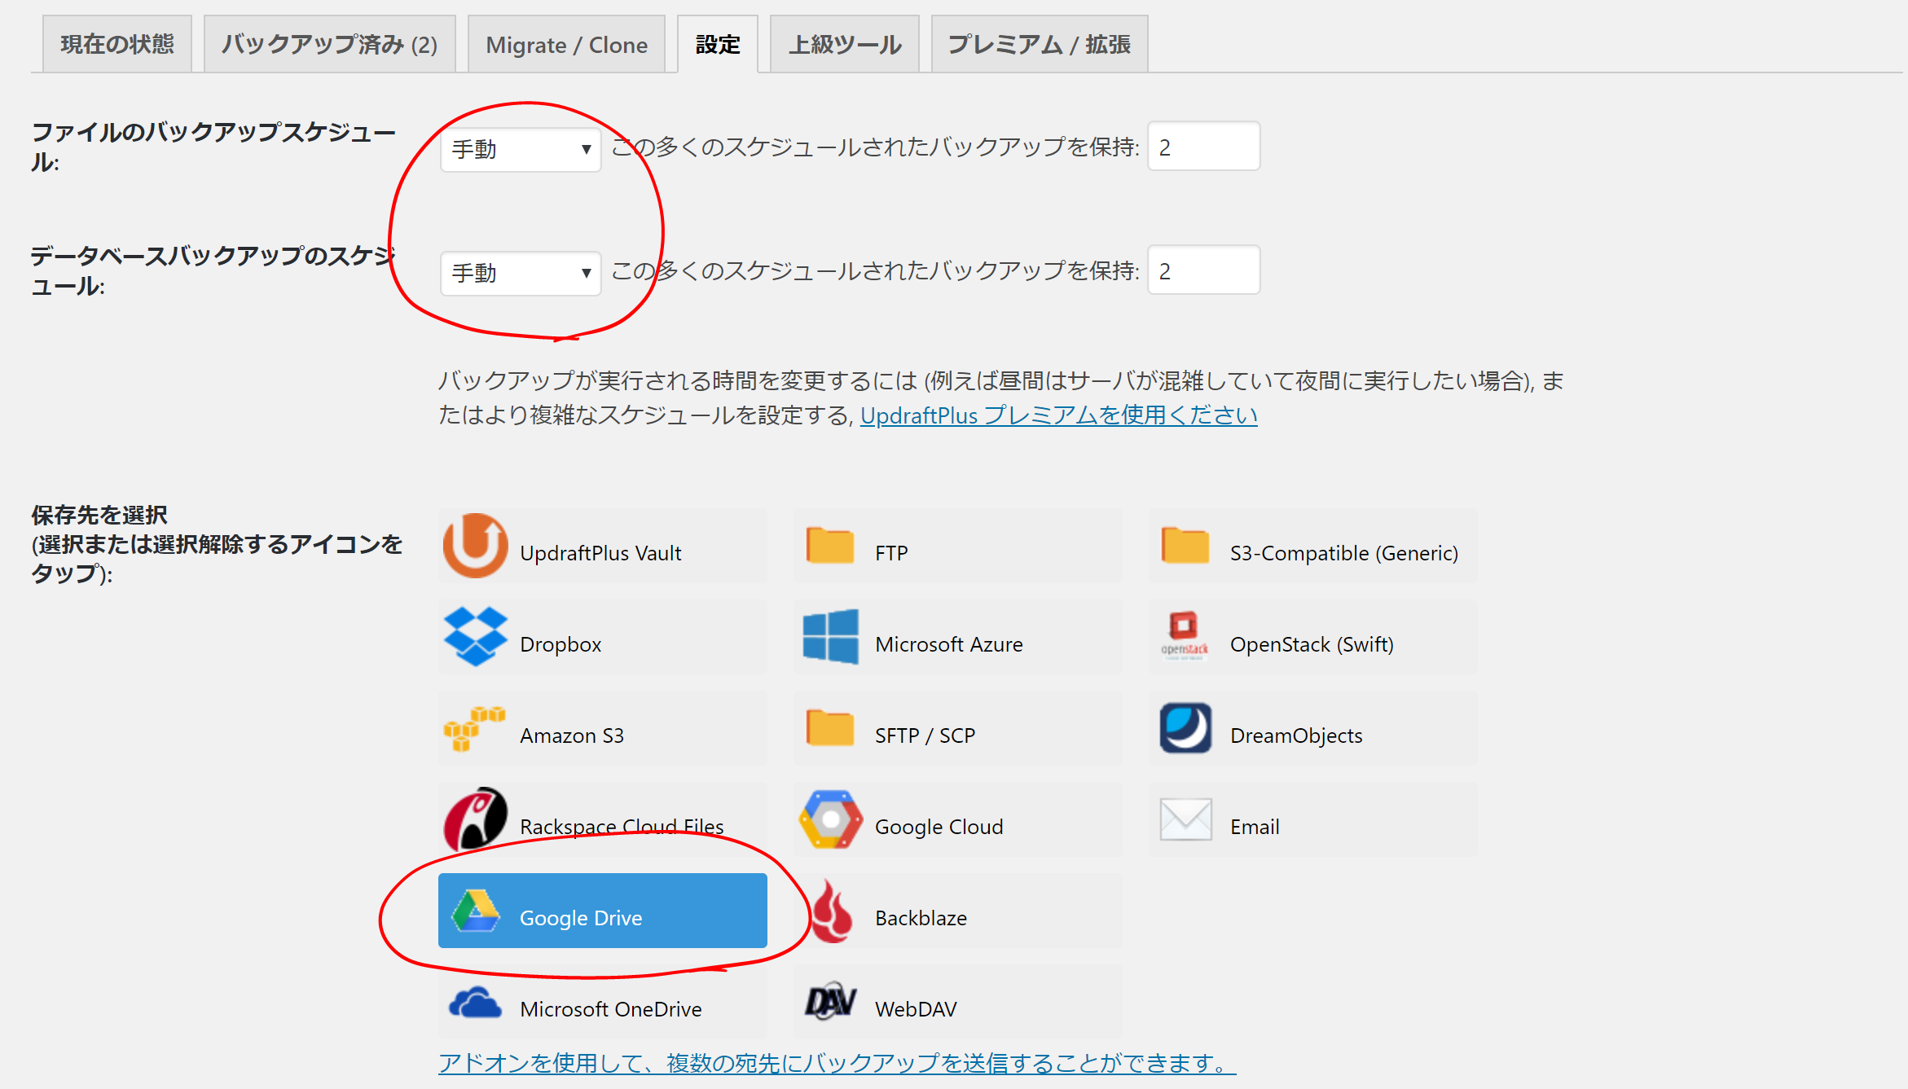Click the Dropbox logo icon
Screen dimensions: 1908x1089
tap(476, 637)
